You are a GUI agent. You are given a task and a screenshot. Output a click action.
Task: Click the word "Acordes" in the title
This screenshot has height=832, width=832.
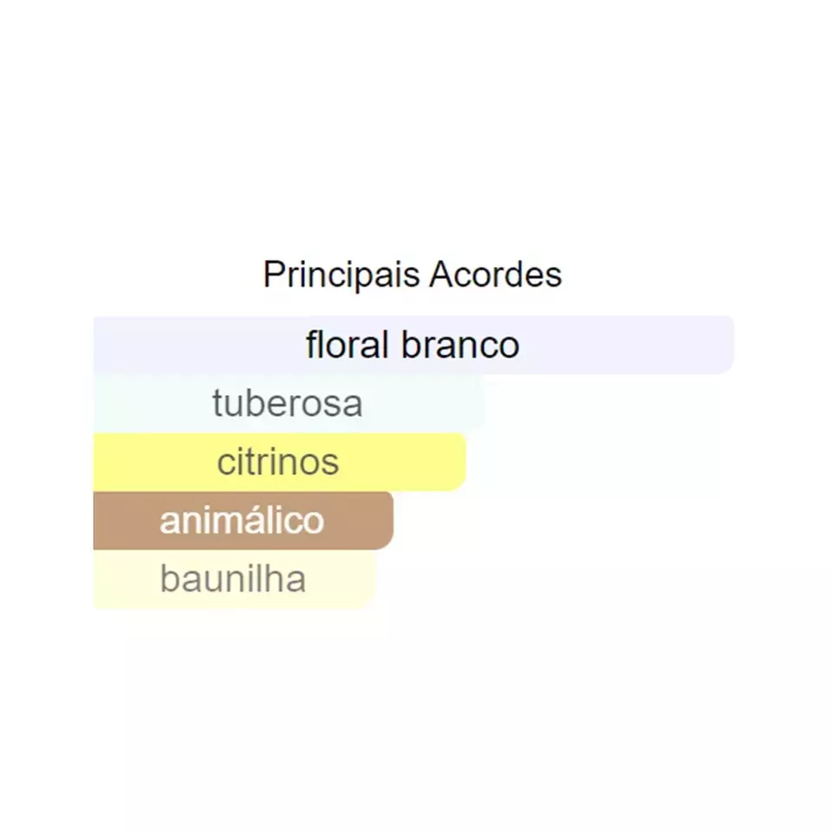(x=496, y=275)
